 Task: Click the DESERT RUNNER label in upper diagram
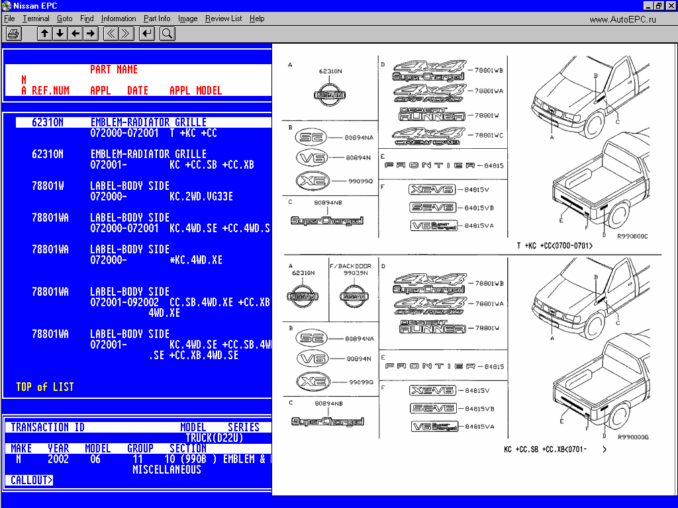(432, 114)
